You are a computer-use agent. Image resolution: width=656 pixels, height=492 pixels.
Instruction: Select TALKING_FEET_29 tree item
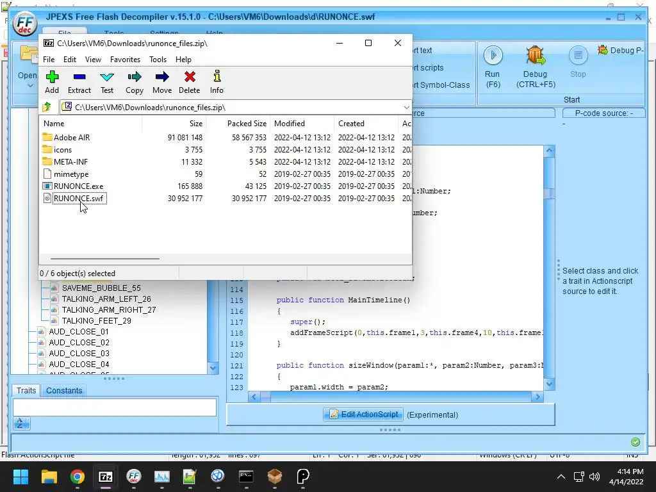[96, 320]
